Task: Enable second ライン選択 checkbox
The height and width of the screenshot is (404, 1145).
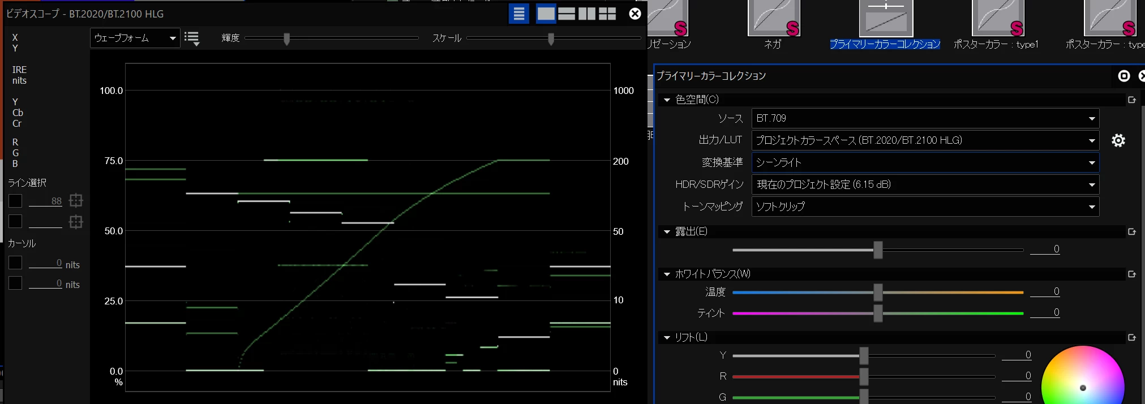Action: tap(15, 221)
